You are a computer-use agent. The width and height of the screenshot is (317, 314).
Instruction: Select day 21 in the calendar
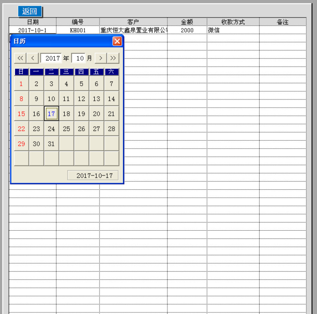(111, 114)
